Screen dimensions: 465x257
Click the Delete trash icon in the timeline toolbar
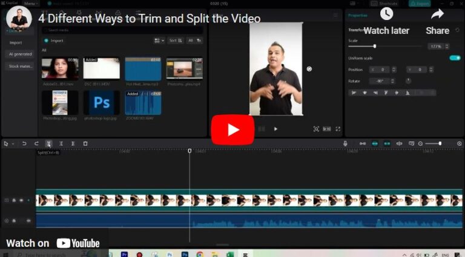[85, 143]
